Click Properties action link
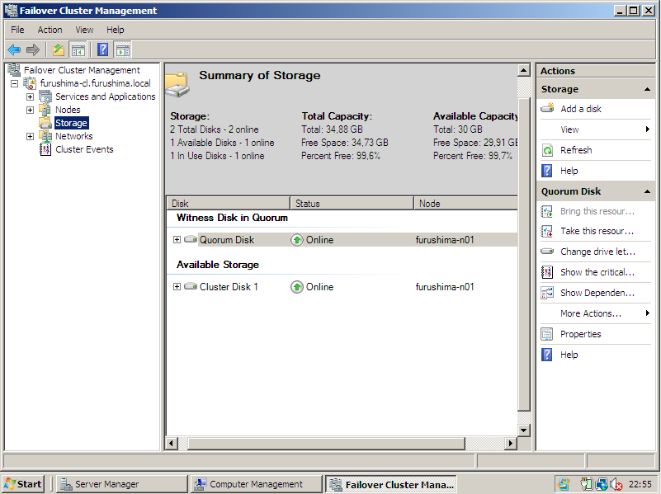Image resolution: width=661 pixels, height=494 pixels. pyautogui.click(x=580, y=334)
